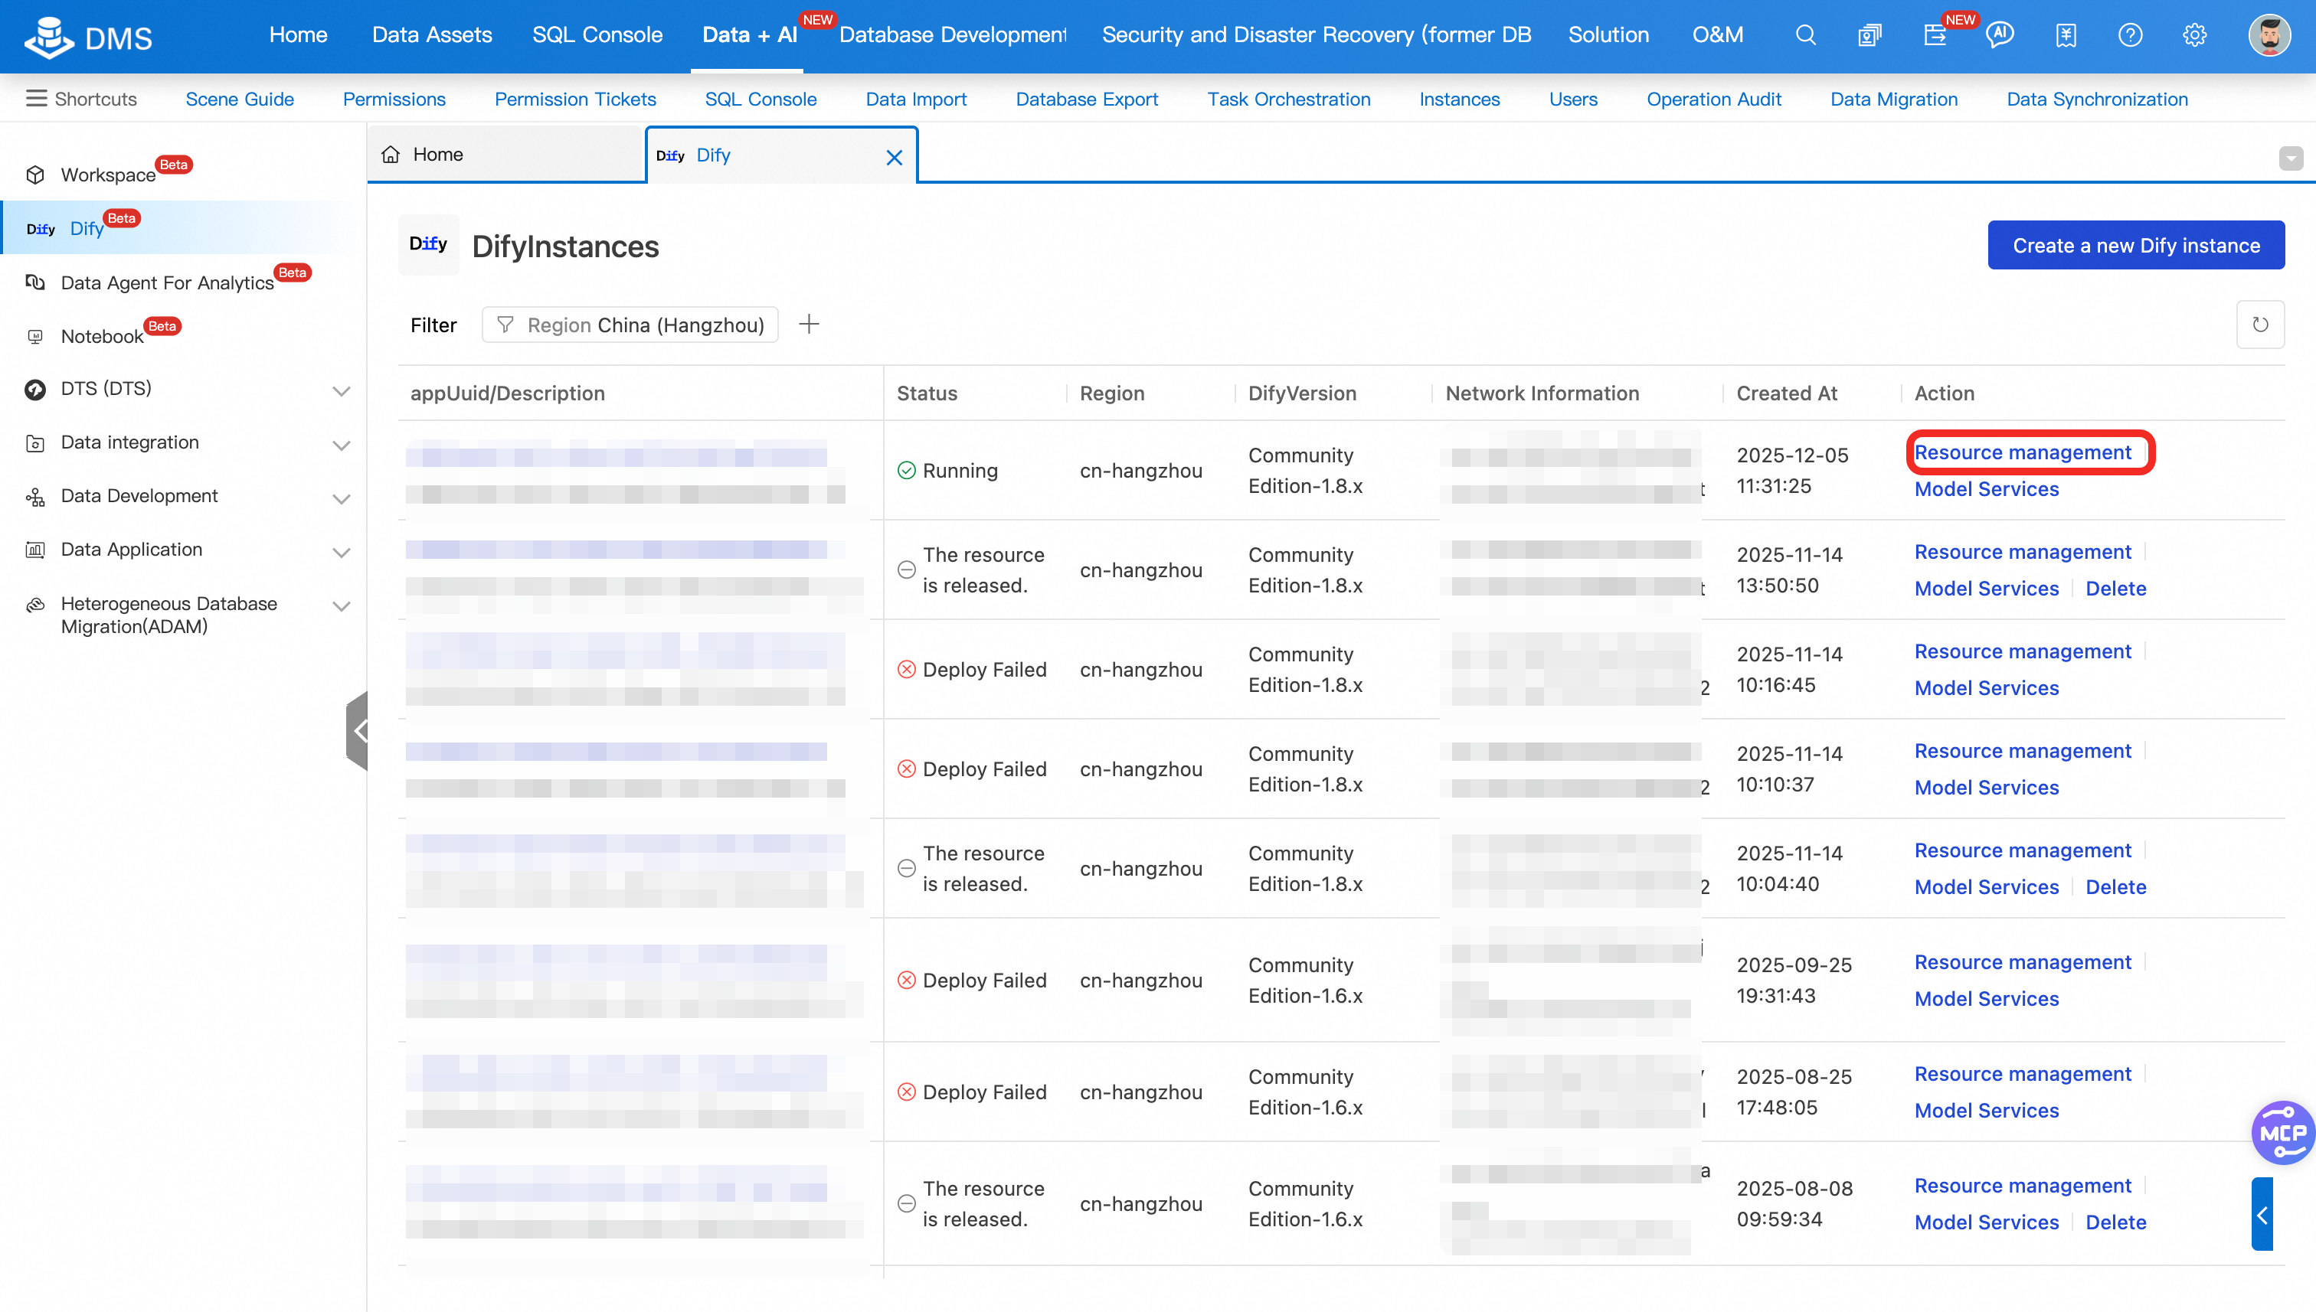
Task: Open the Data + AI menu
Action: [749, 35]
